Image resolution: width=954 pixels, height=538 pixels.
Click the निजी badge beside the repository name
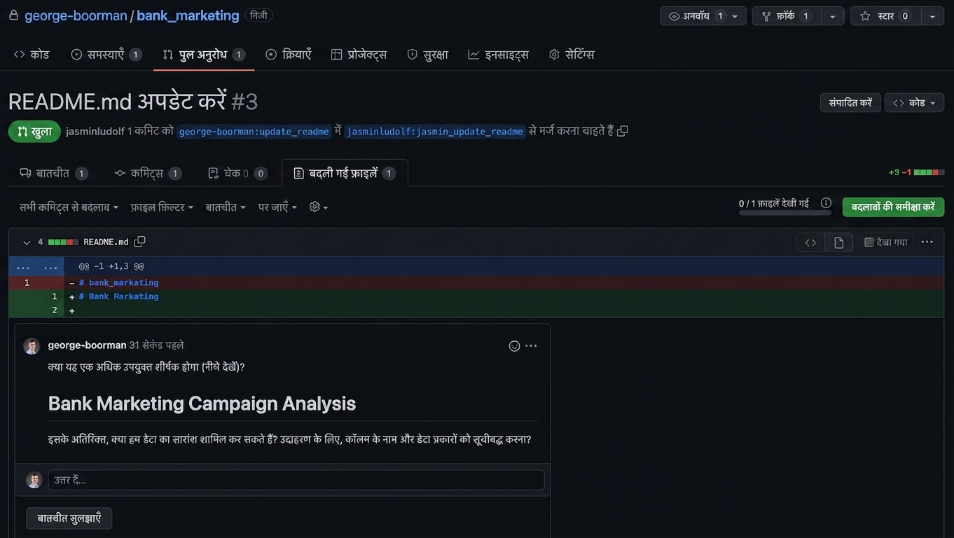259,15
